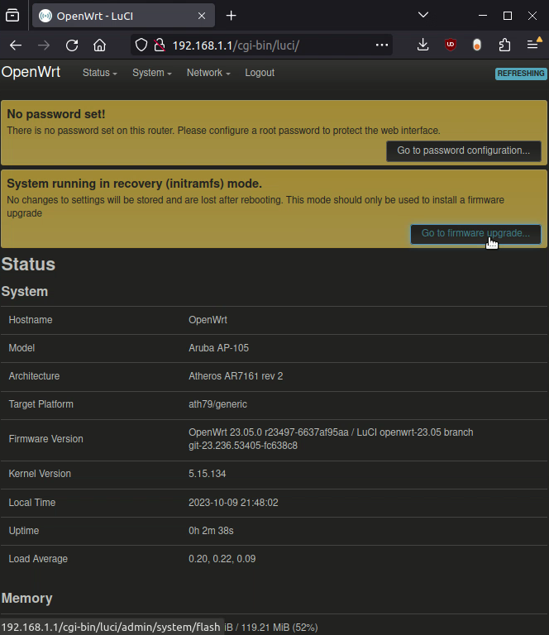
Task: Click the OpenWrt 23.05.0 firmware version text
Action: tap(331, 439)
